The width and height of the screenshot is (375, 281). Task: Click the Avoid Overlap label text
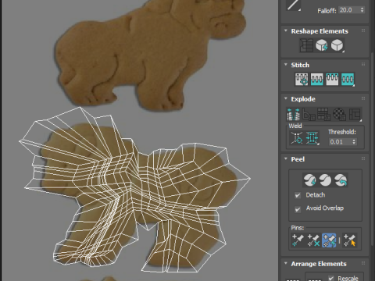click(325, 208)
